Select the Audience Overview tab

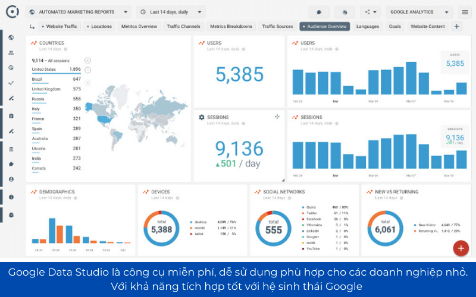(324, 26)
